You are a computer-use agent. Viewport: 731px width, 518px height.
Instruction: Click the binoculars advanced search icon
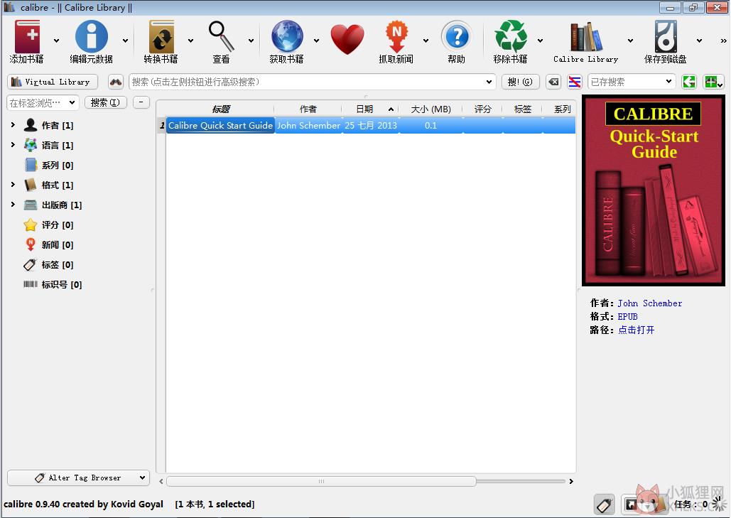click(116, 82)
